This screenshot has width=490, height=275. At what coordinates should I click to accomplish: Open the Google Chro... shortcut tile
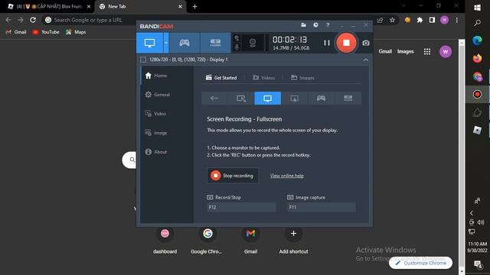(x=207, y=240)
